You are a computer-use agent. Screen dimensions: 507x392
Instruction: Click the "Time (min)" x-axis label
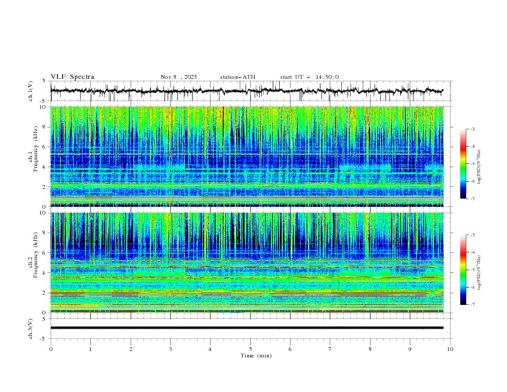tap(256, 355)
